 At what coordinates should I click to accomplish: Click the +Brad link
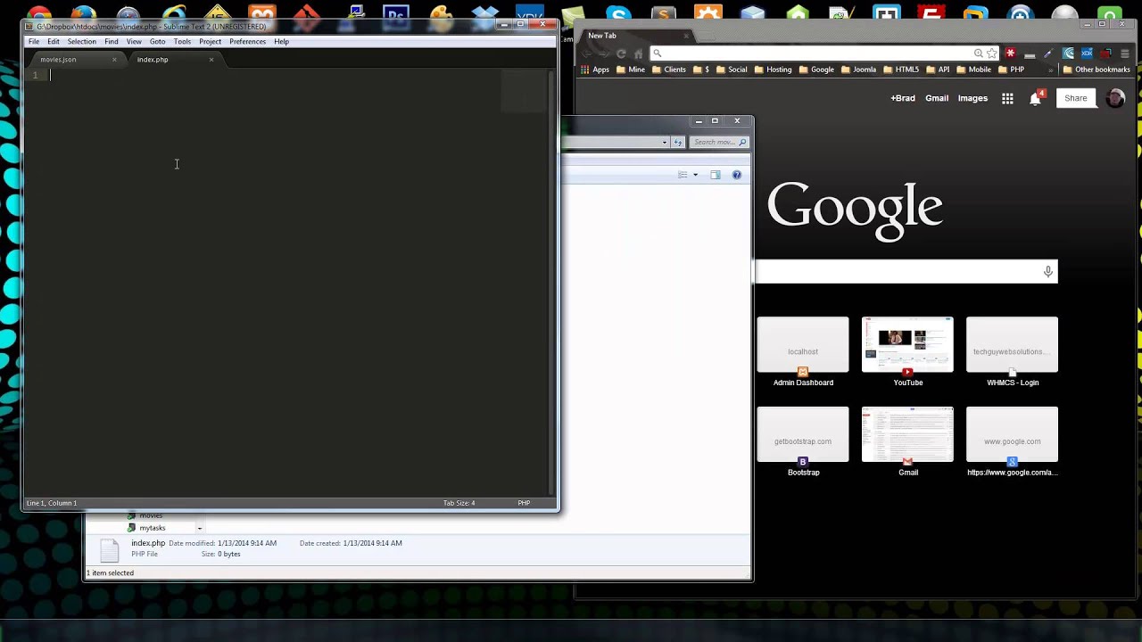point(903,98)
